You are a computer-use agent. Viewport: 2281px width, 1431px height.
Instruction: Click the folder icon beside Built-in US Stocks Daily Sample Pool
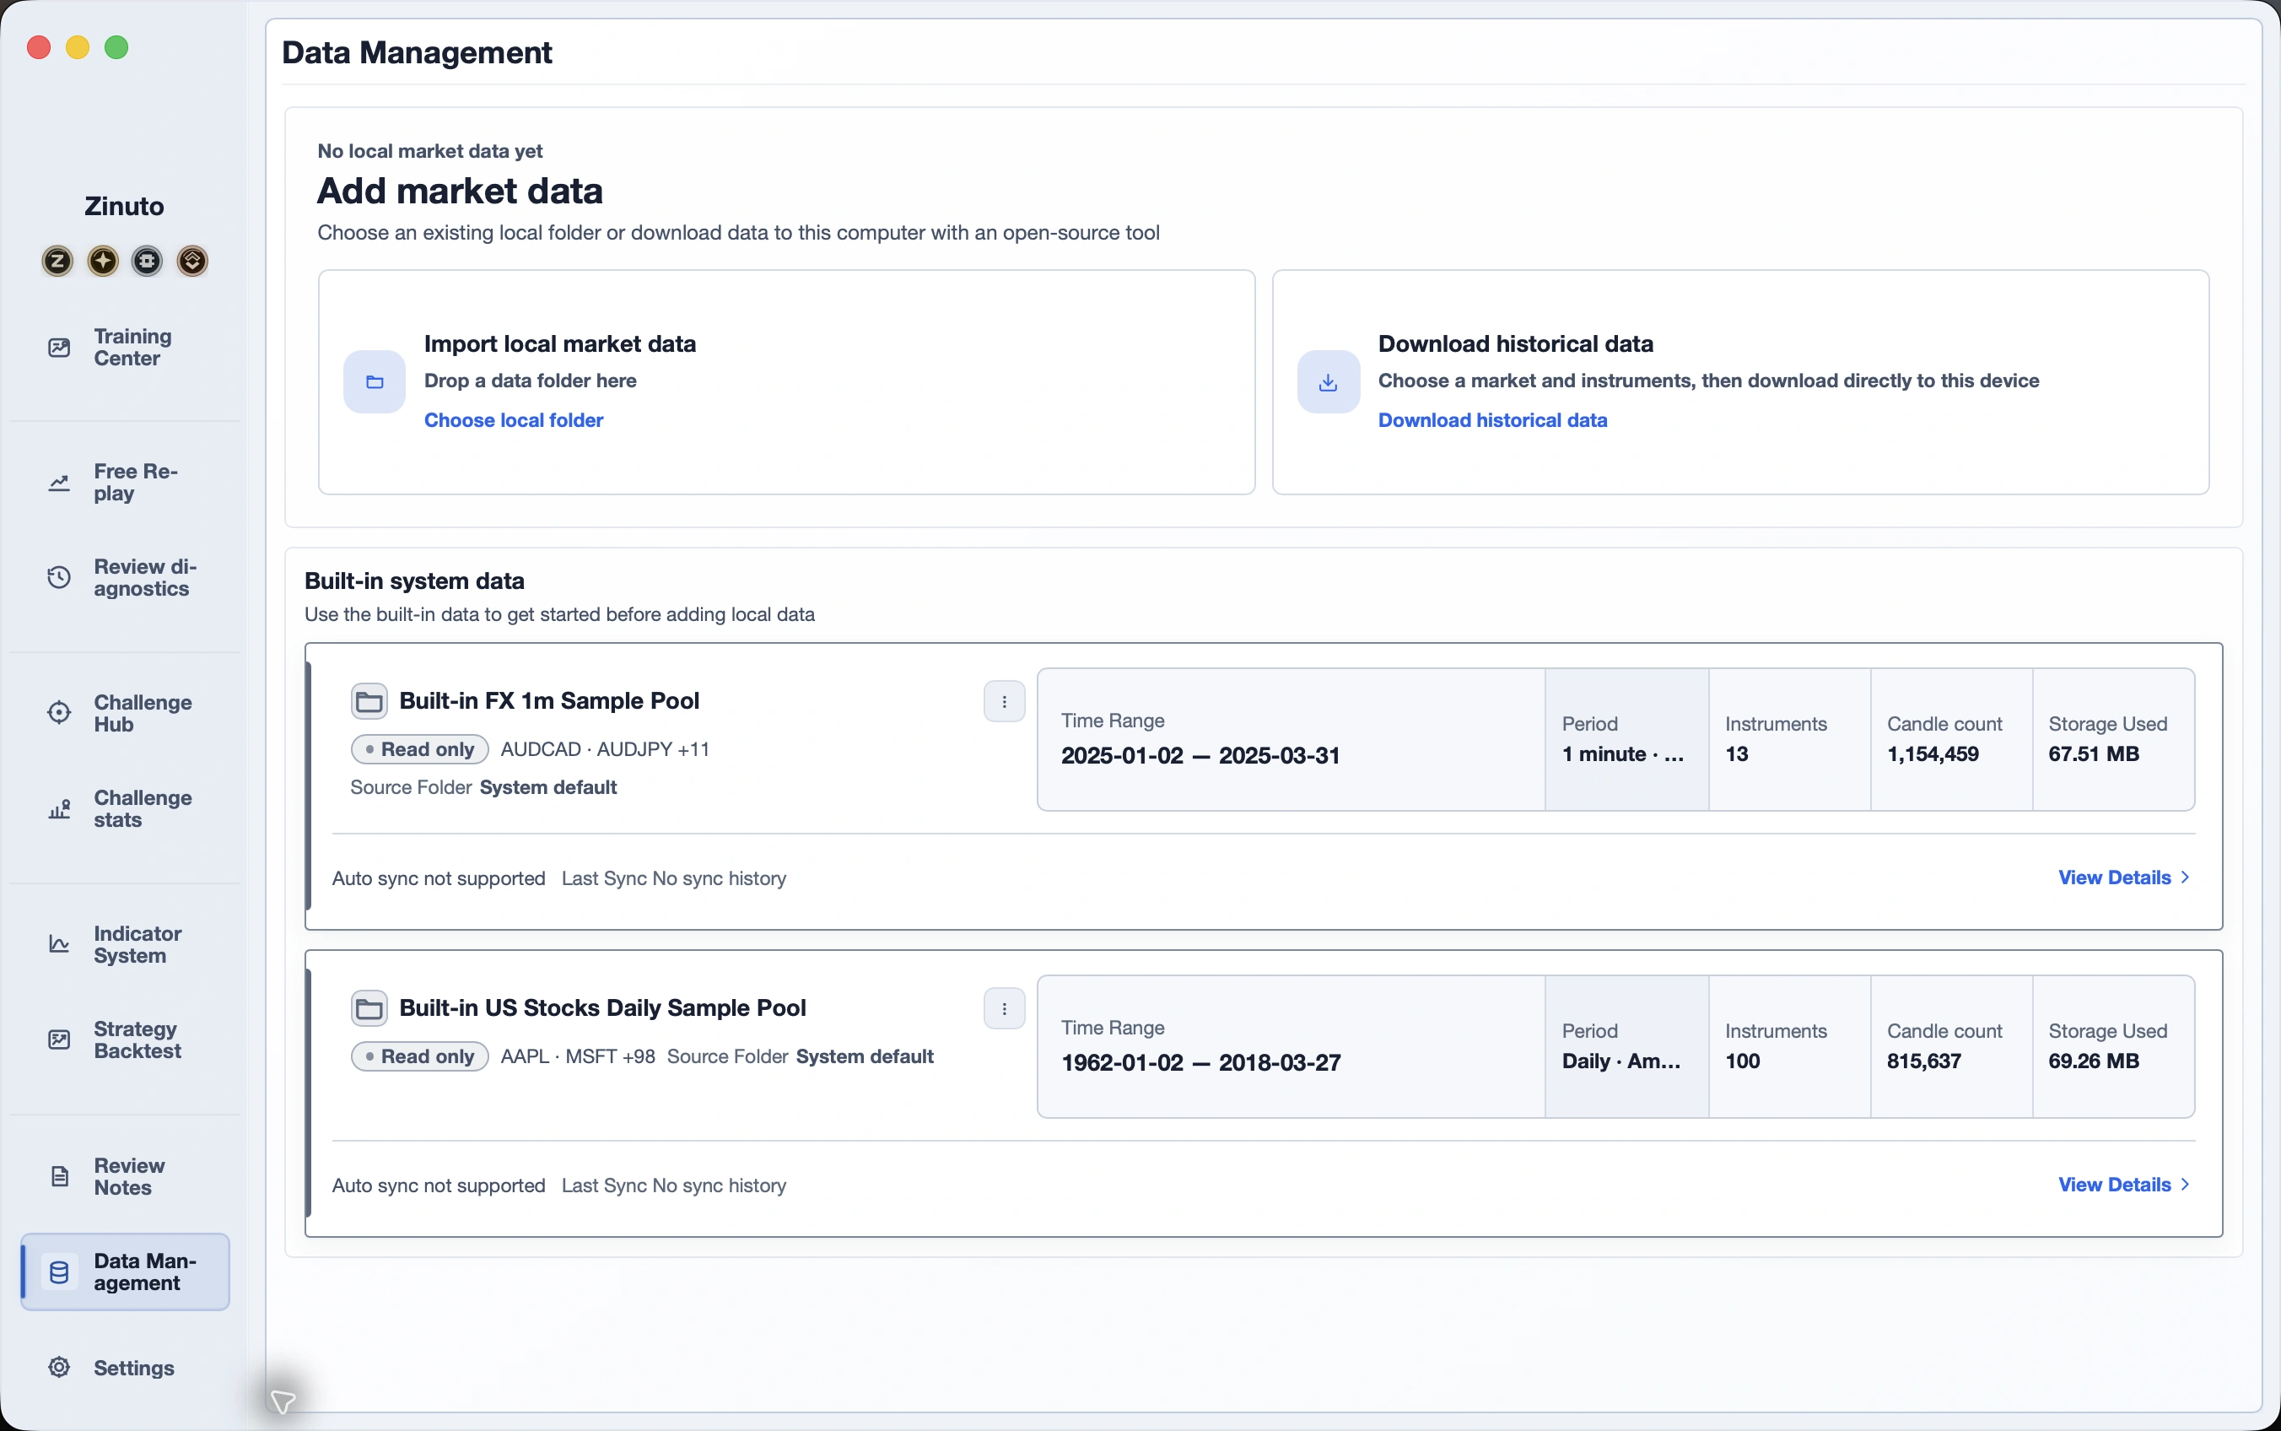369,1009
